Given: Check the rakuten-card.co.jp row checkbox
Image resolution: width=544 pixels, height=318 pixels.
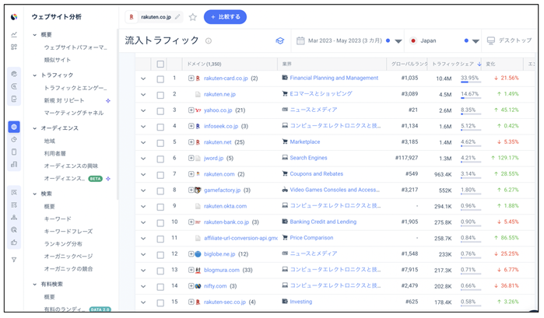Looking at the screenshot, I should 160,79.
